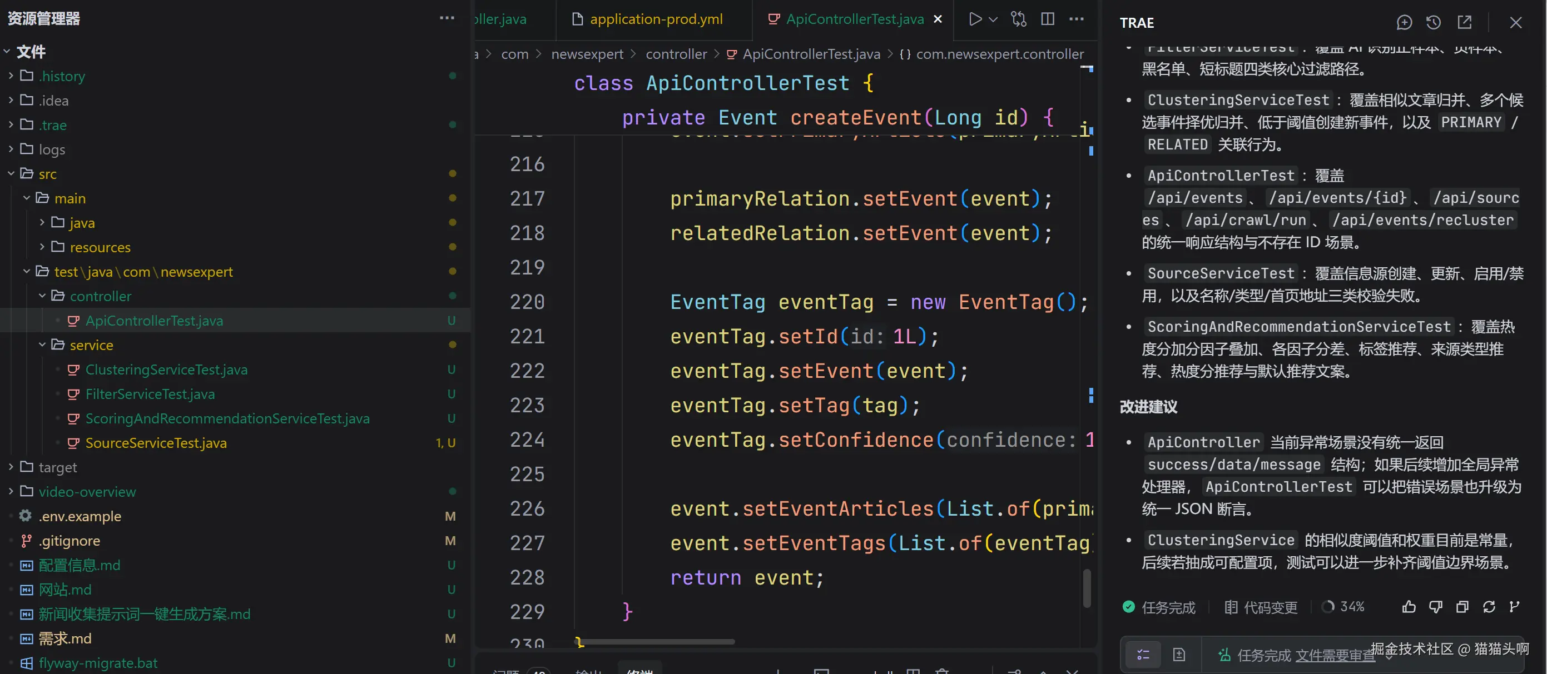
Task: Click the branch icon beside regenerate
Action: pos(1515,607)
